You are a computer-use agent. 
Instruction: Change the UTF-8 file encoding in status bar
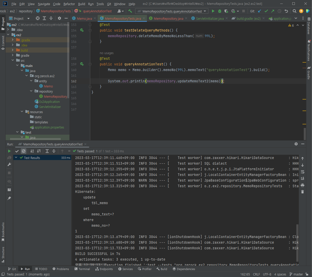point(267,274)
